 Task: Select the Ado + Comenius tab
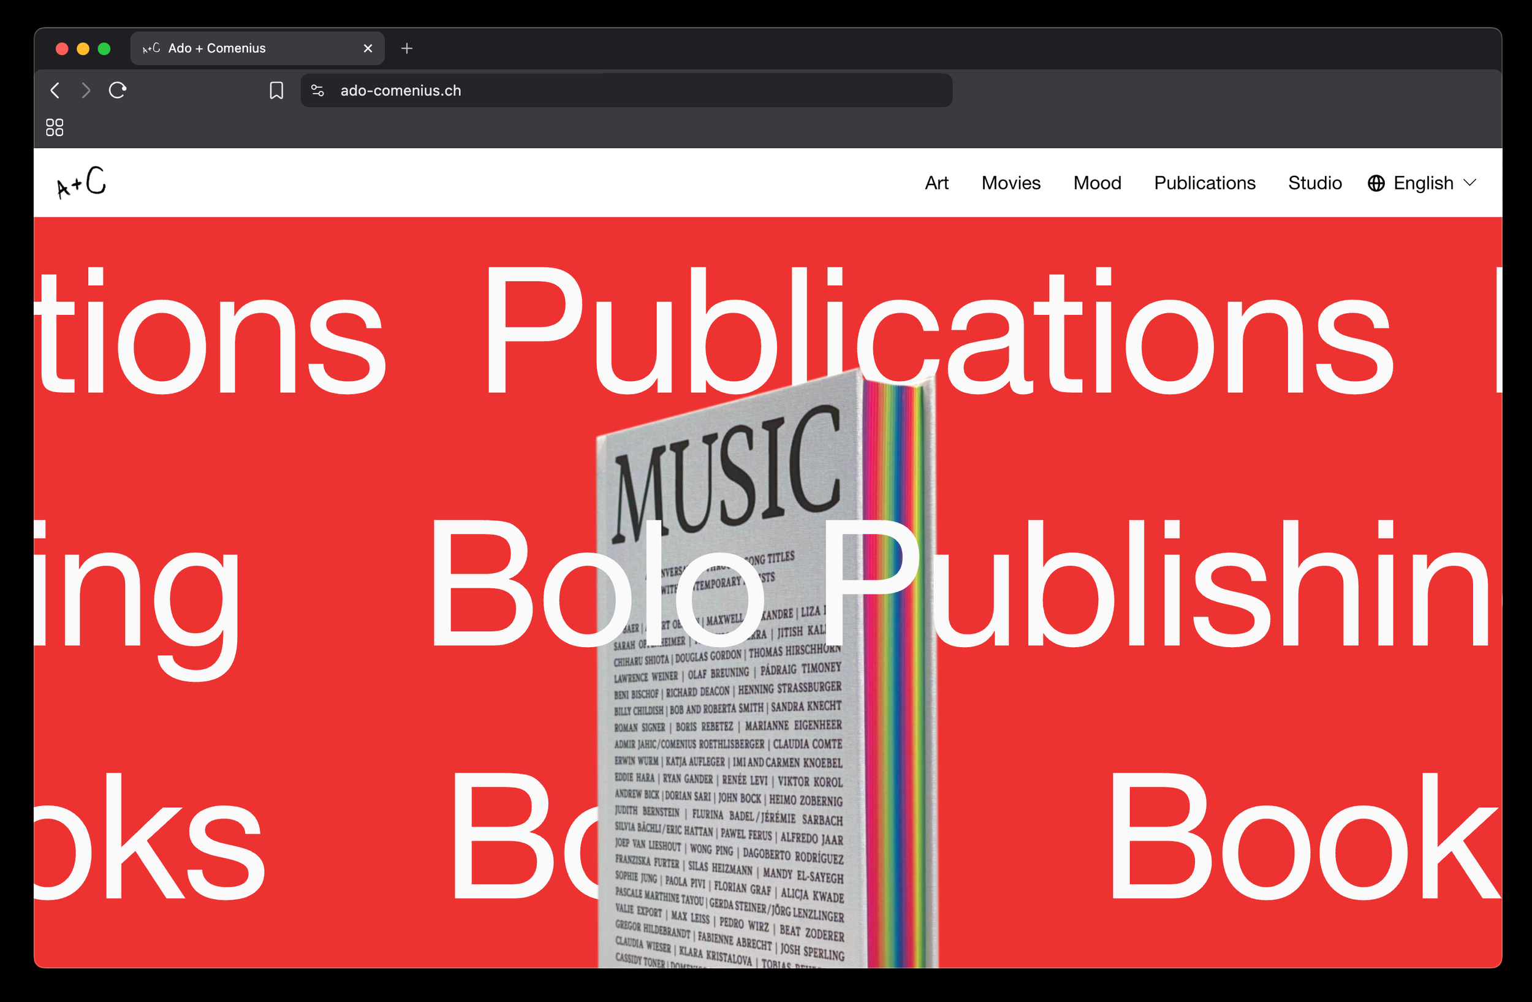[257, 48]
